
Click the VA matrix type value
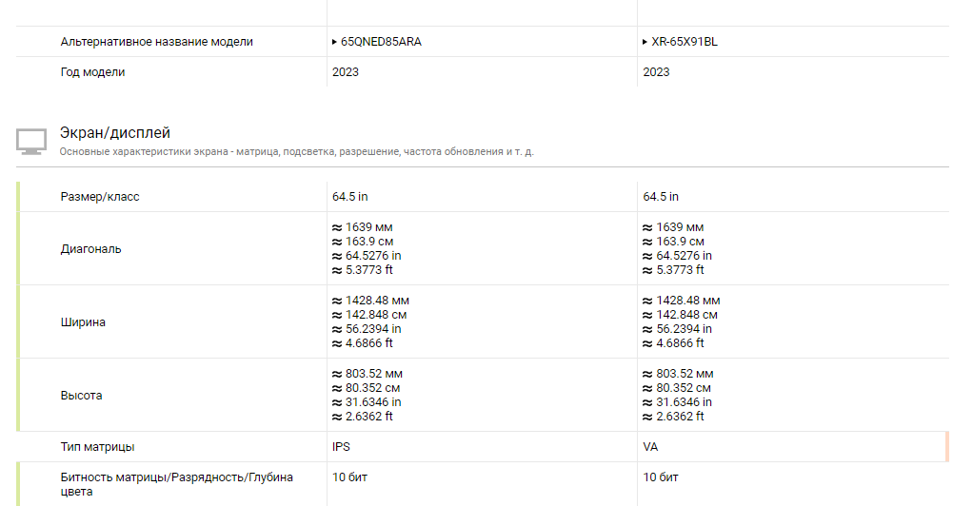pos(651,447)
